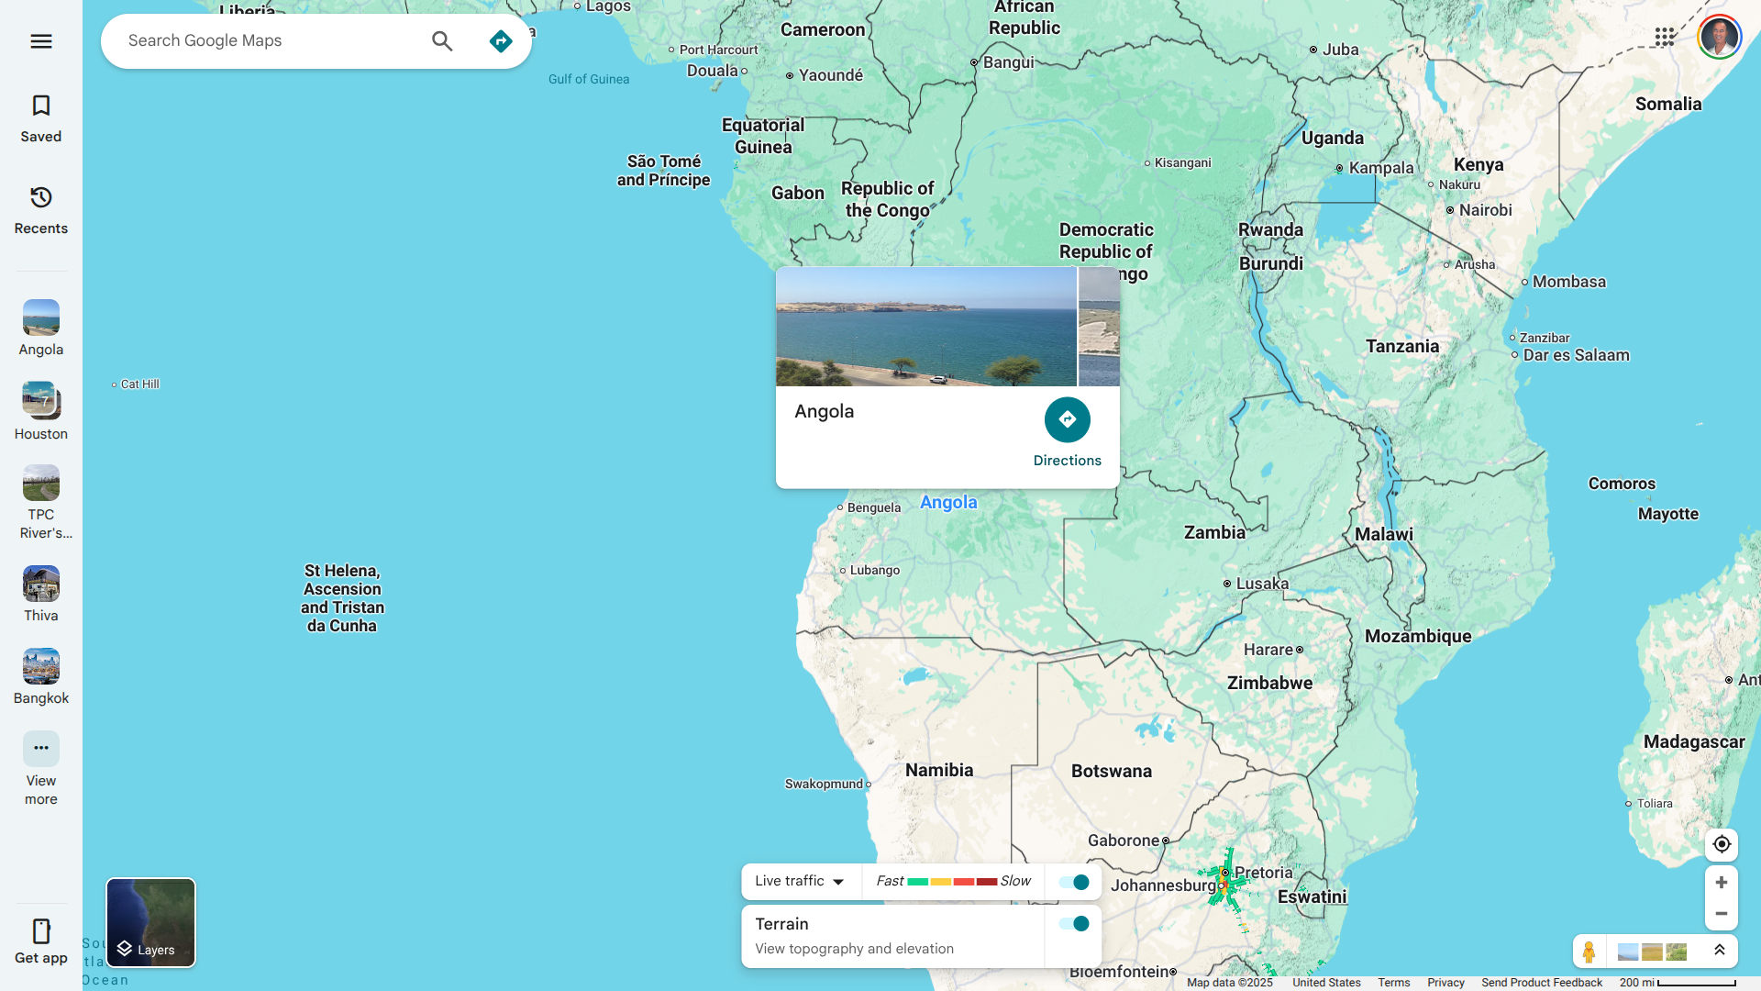Open Recents history icon
The height and width of the screenshot is (991, 1761).
click(x=40, y=198)
